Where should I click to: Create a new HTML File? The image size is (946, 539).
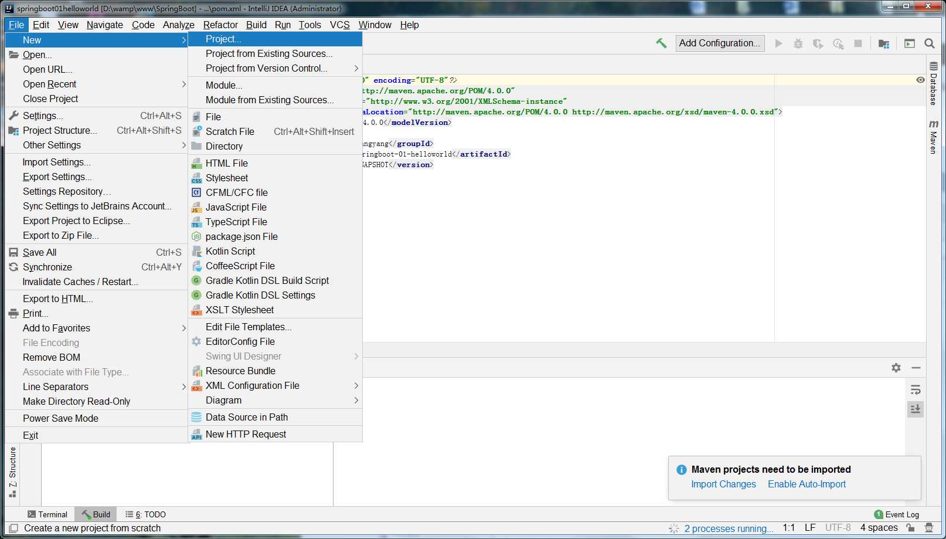(275, 163)
